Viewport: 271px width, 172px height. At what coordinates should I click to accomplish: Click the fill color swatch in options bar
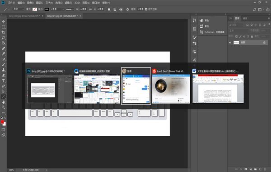click(x=35, y=10)
